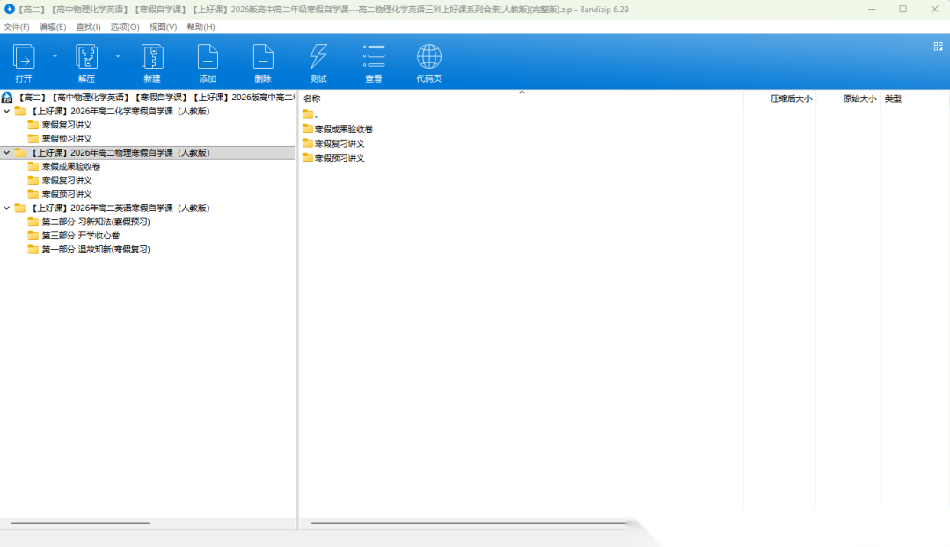Open the 查看 (View) list icon

pos(374,58)
